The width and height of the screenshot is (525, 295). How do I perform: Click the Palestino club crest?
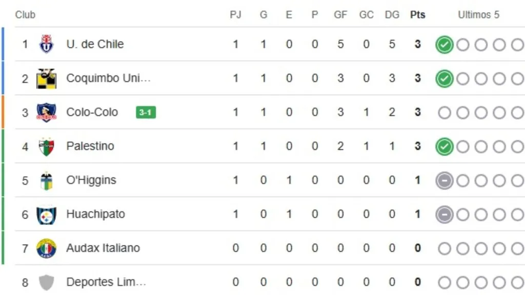[46, 146]
